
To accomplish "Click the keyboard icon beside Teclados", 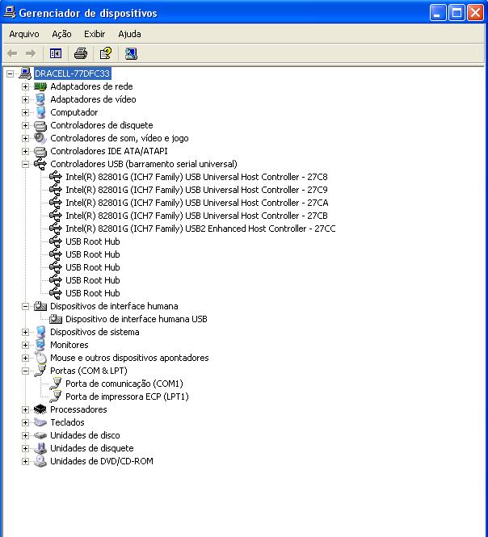I will (x=40, y=422).
